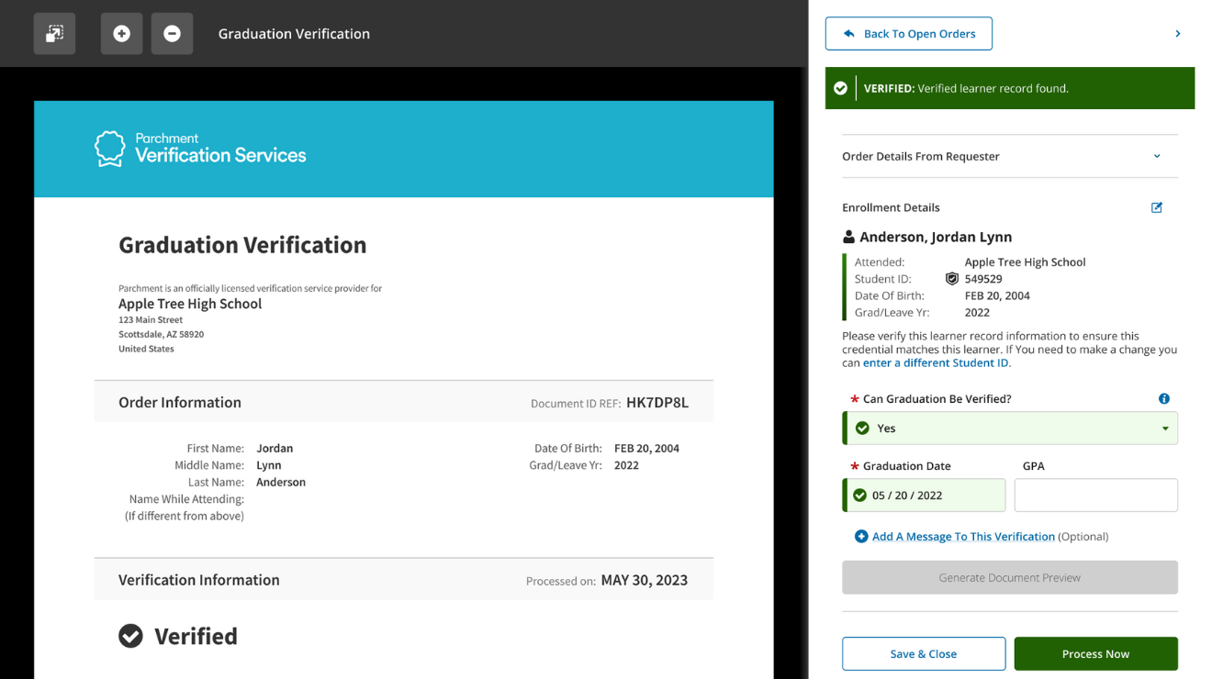Click the green verified checkmark in the banner
Screen dimensions: 1212x679
(x=840, y=88)
